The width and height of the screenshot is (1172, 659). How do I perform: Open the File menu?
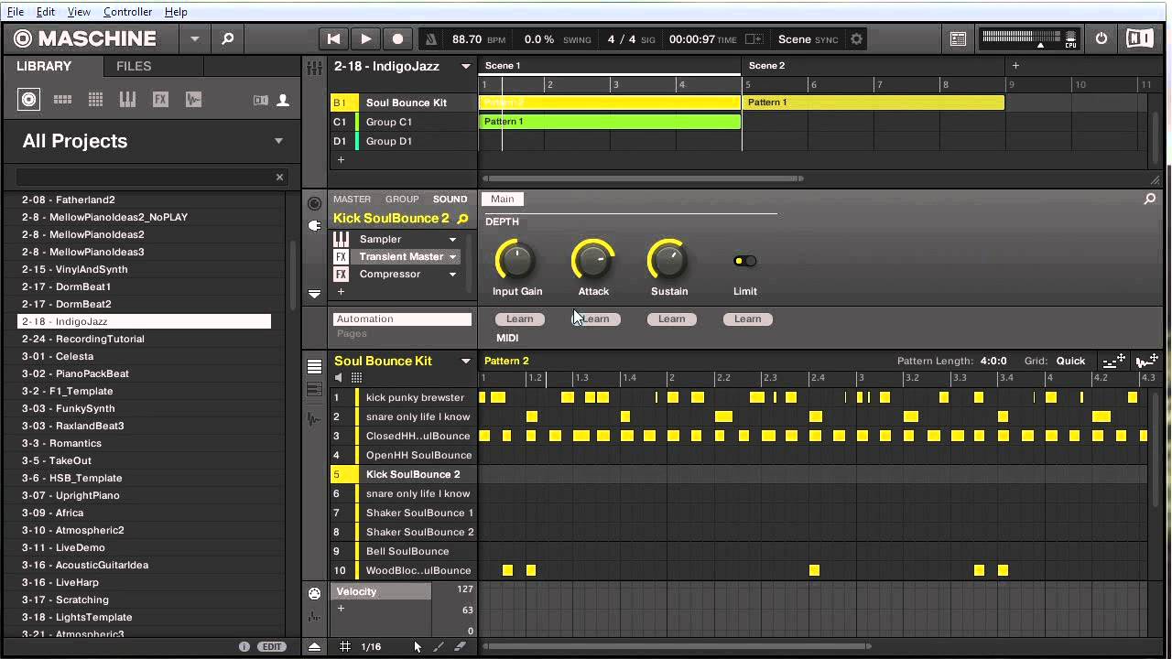coord(16,12)
